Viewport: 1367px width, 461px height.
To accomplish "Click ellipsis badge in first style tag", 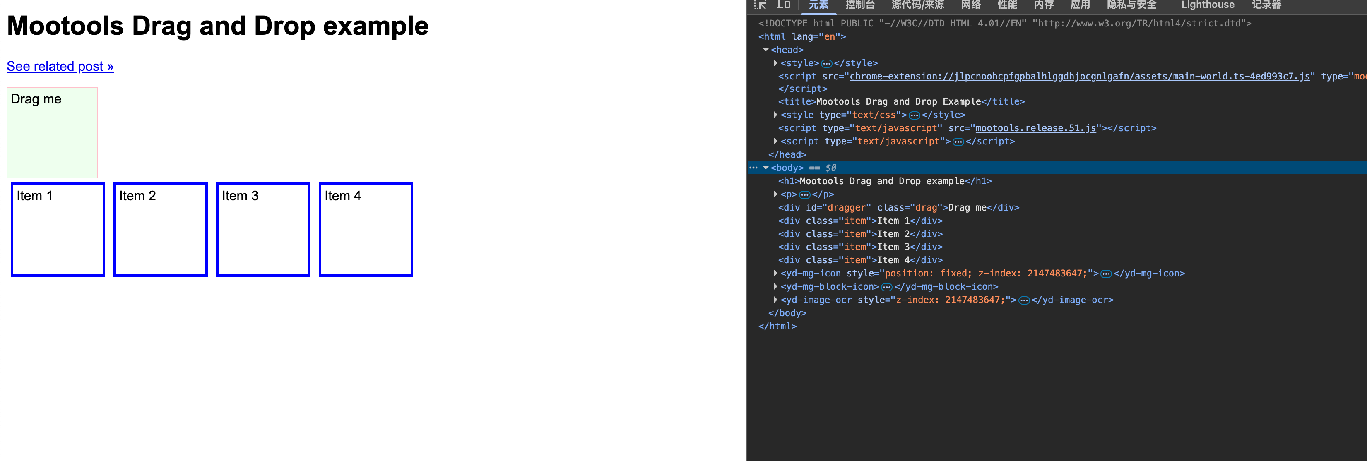I will 826,64.
